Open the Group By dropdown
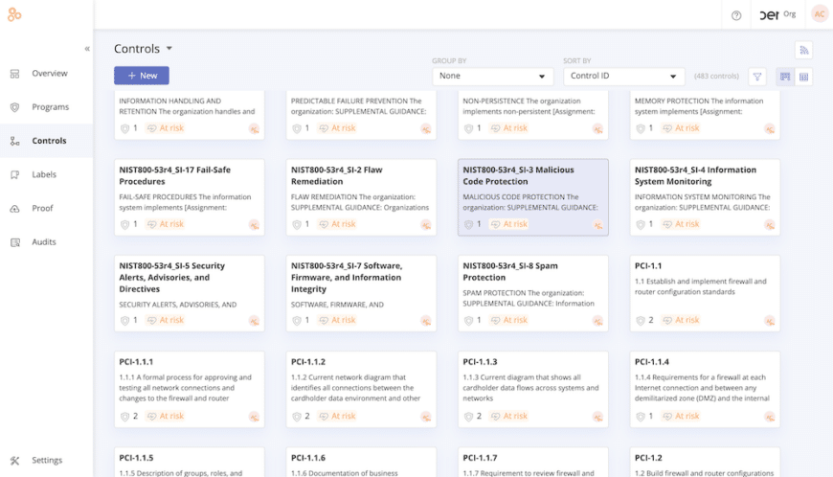This screenshot has width=833, height=477. point(492,77)
